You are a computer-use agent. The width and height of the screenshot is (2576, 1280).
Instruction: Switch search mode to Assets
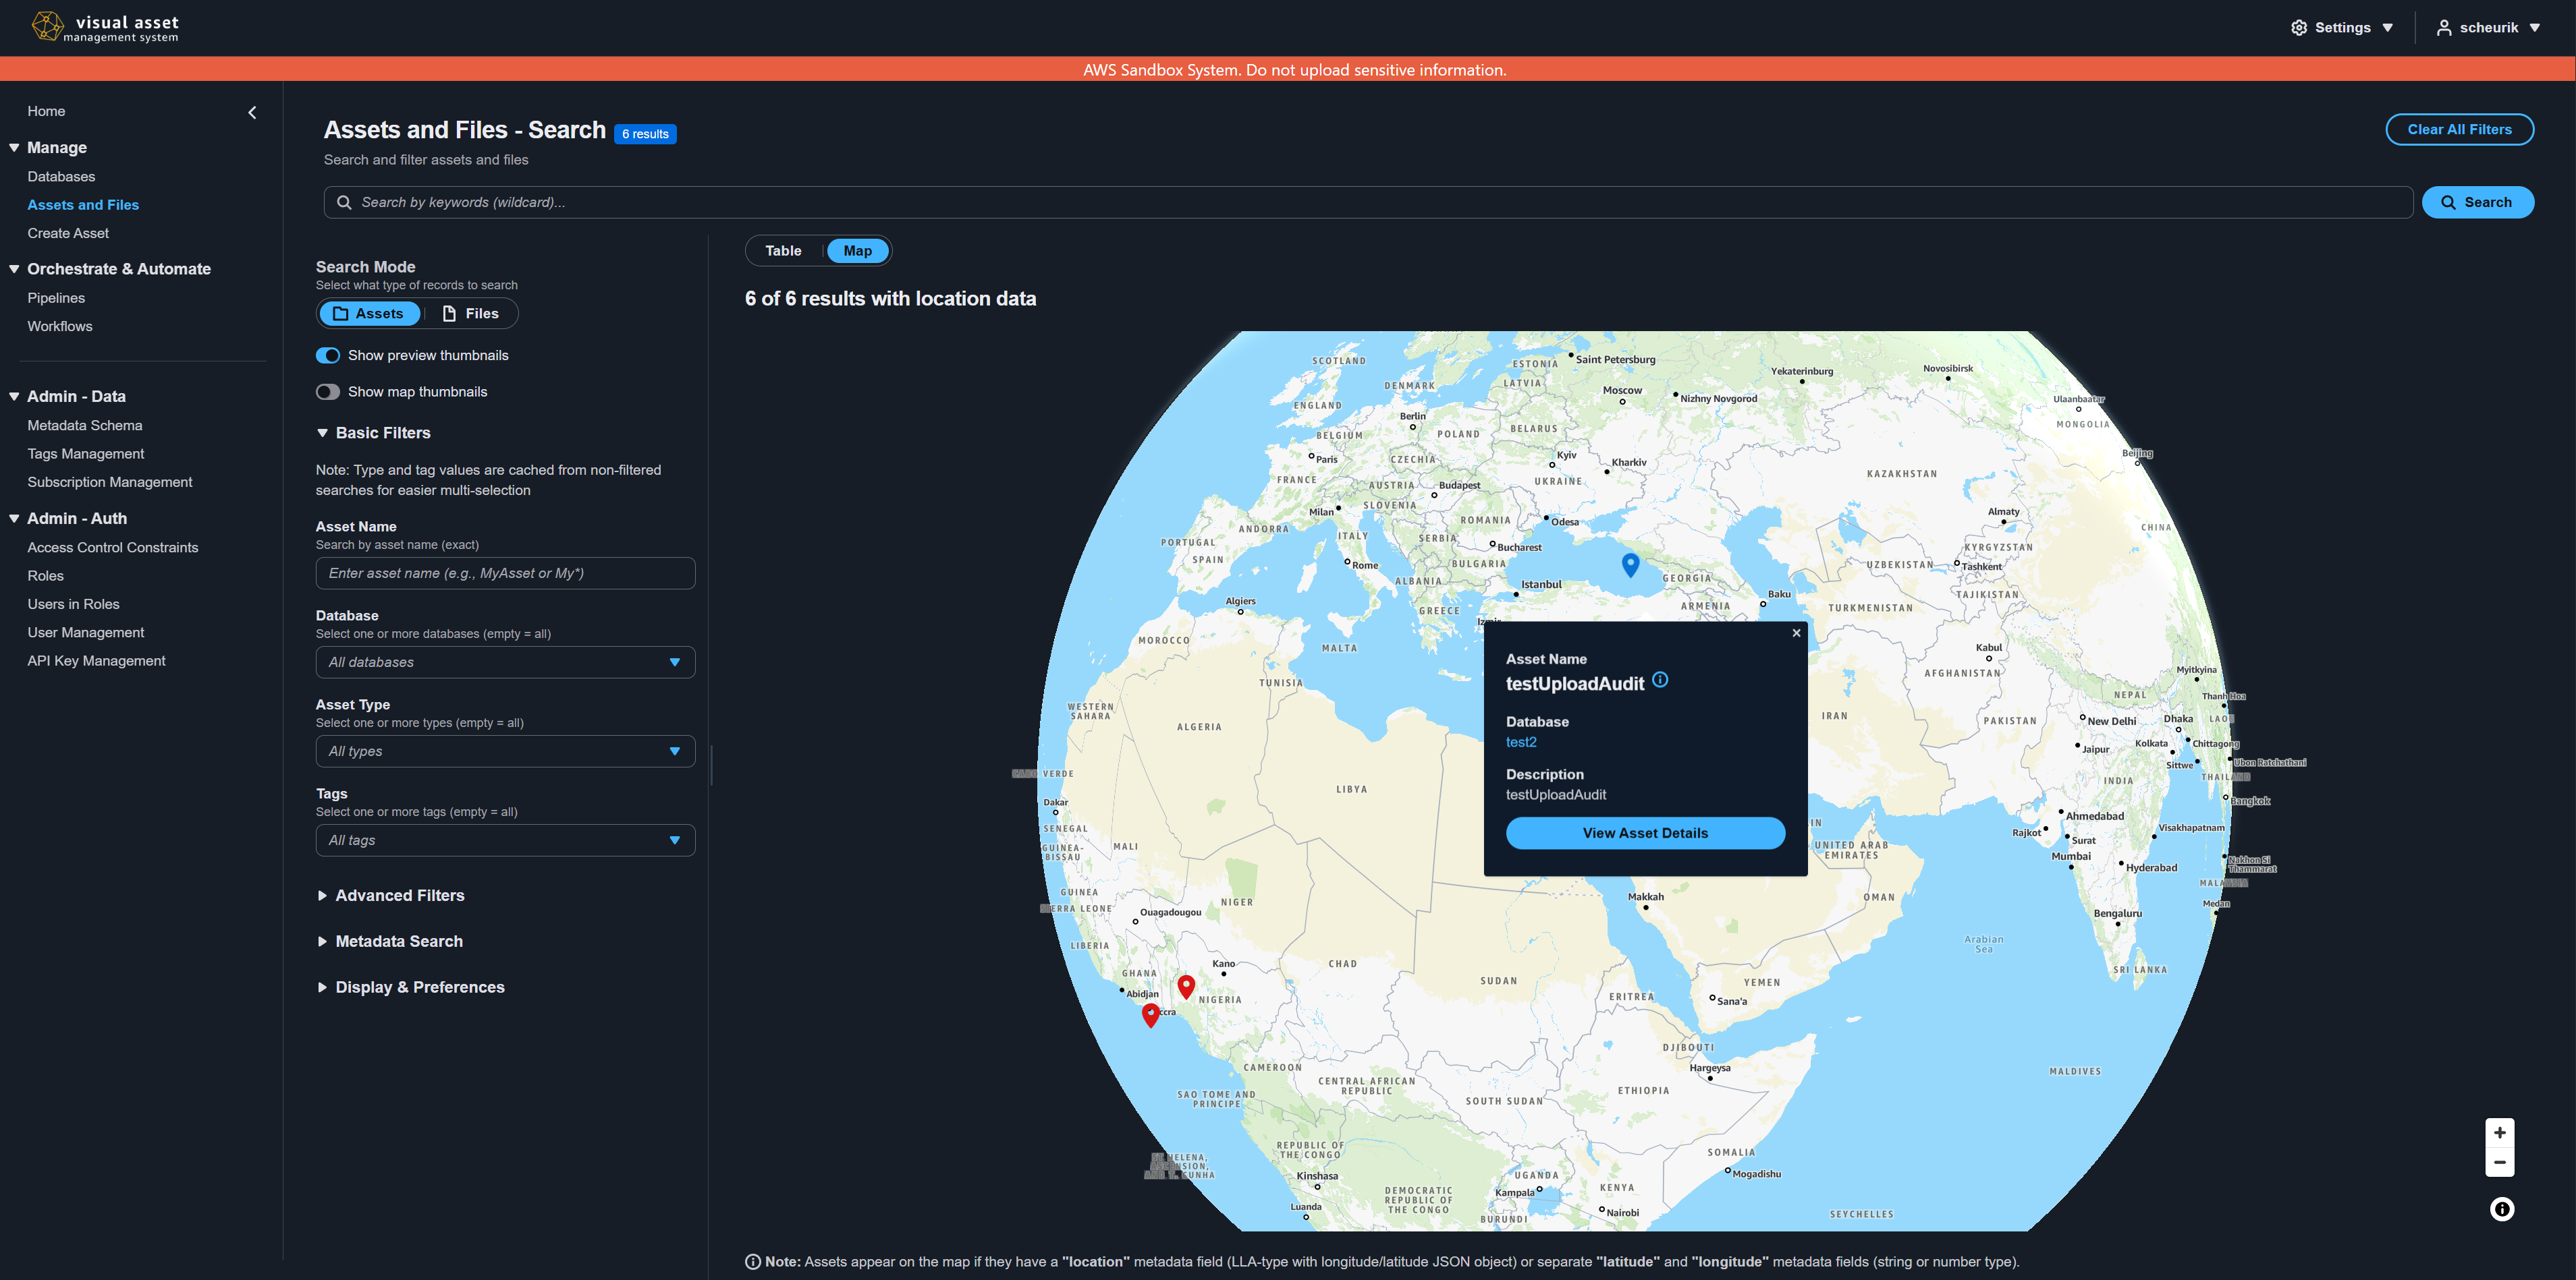click(369, 314)
